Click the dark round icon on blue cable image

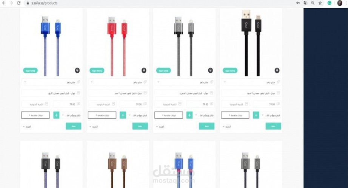point(77,70)
